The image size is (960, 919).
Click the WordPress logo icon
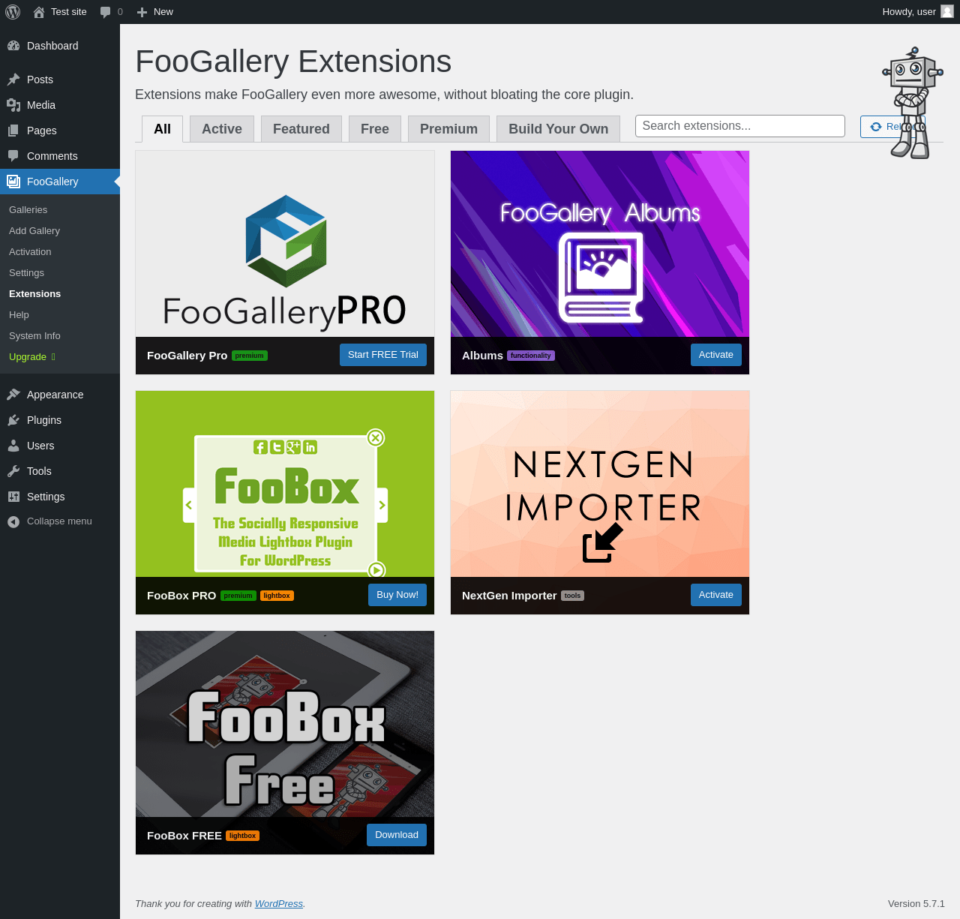(13, 12)
